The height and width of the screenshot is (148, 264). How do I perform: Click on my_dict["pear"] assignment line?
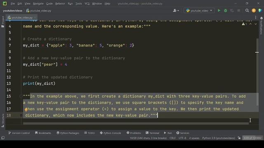(x=45, y=65)
